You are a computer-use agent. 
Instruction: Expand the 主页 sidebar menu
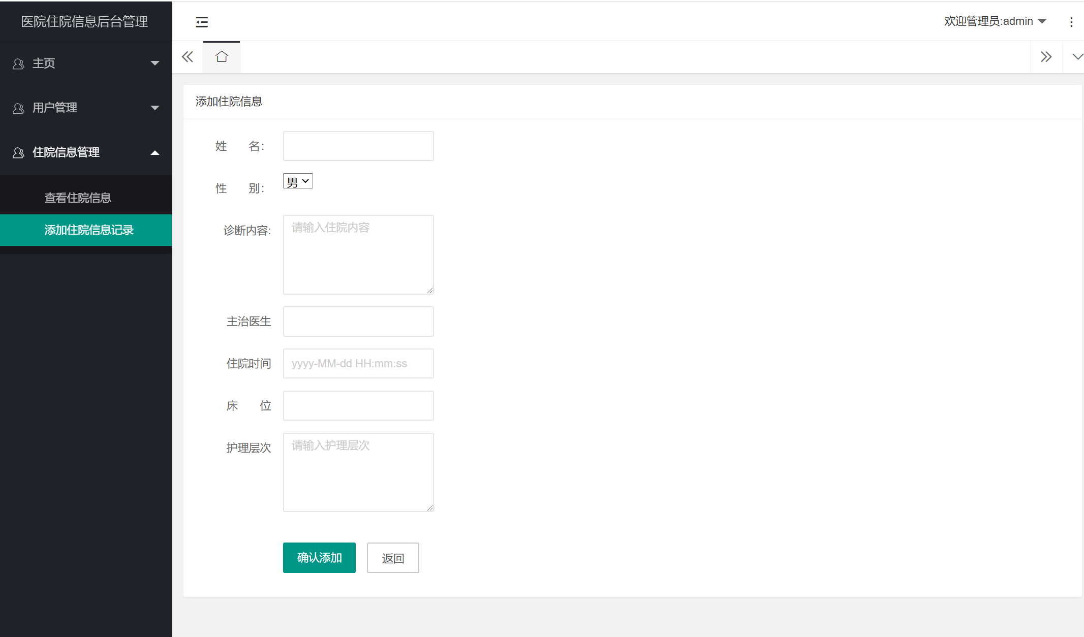click(86, 63)
